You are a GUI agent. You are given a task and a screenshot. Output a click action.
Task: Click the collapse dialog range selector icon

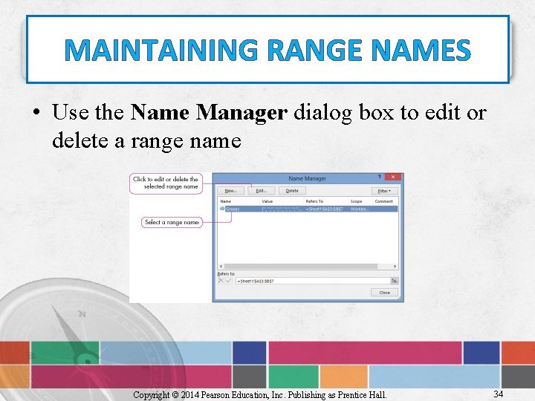[394, 281]
